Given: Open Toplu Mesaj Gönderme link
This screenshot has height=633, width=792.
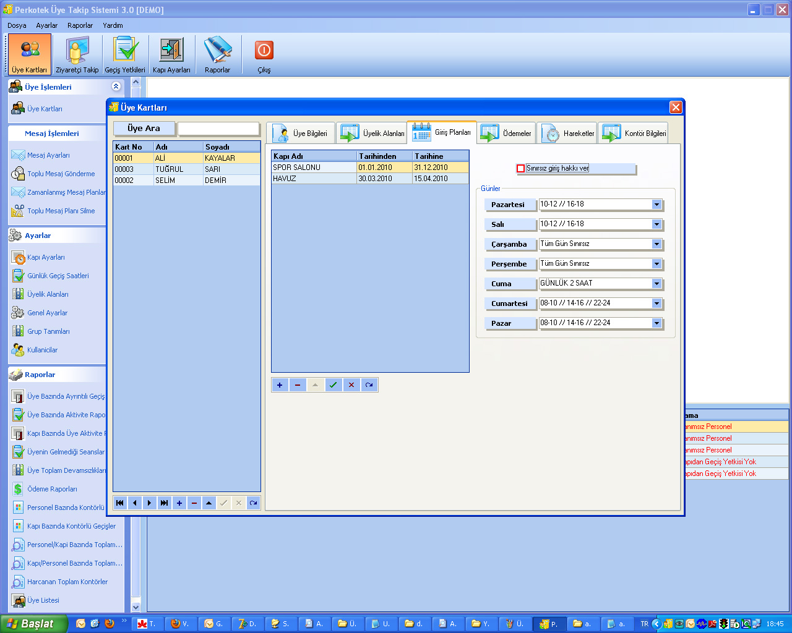Looking at the screenshot, I should (x=61, y=174).
